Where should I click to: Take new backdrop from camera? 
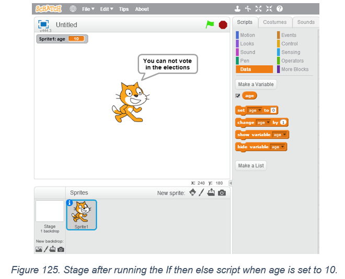pyautogui.click(x=61, y=249)
